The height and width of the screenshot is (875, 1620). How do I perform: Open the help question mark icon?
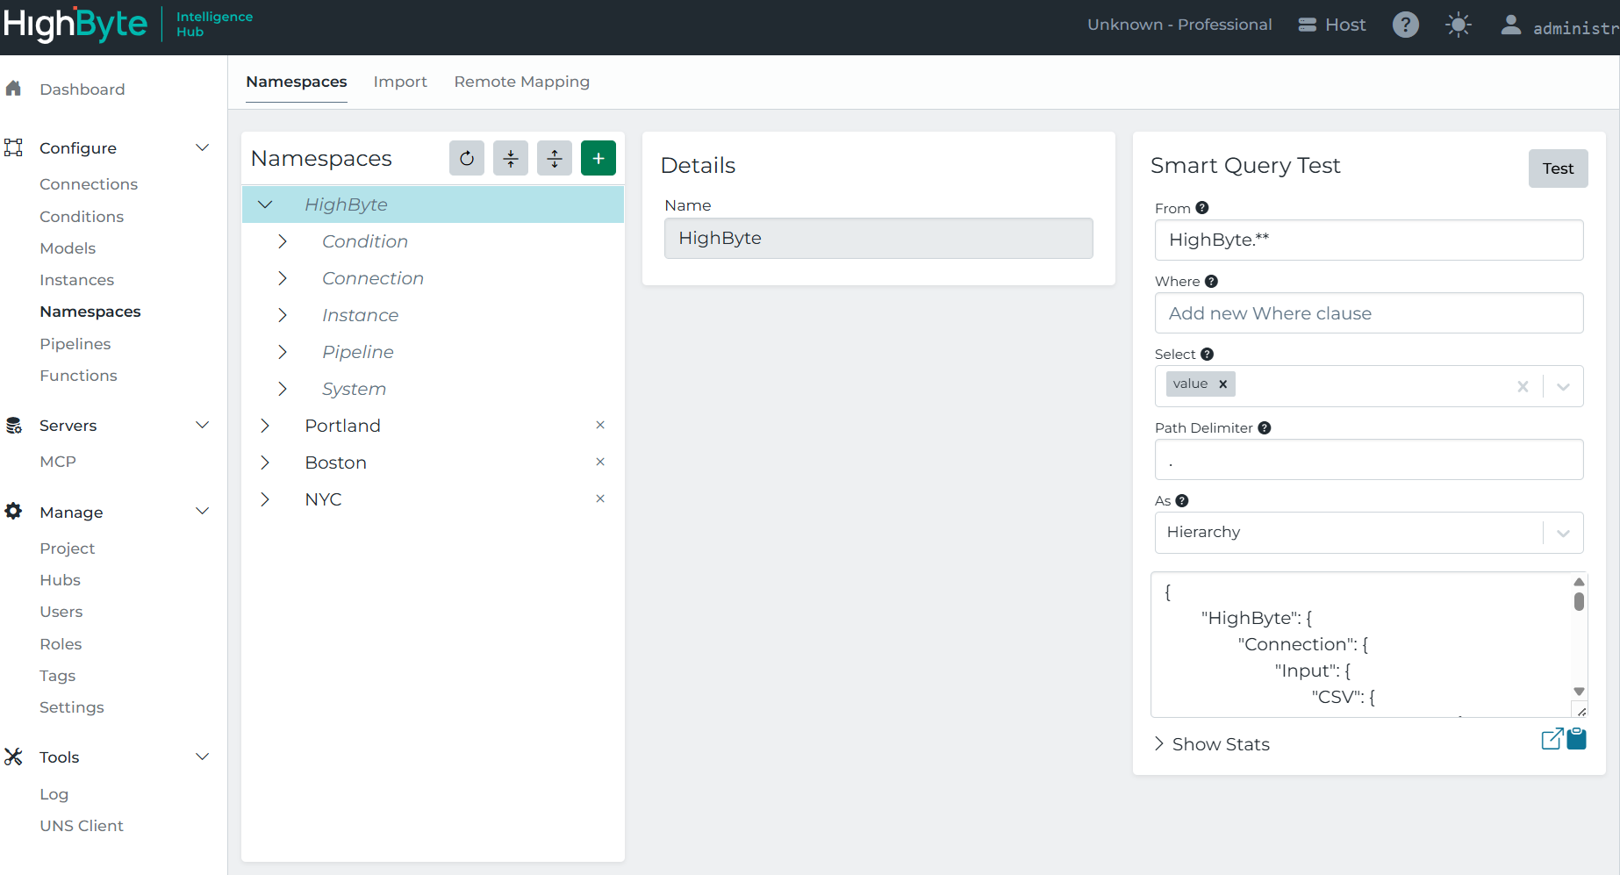1405,25
